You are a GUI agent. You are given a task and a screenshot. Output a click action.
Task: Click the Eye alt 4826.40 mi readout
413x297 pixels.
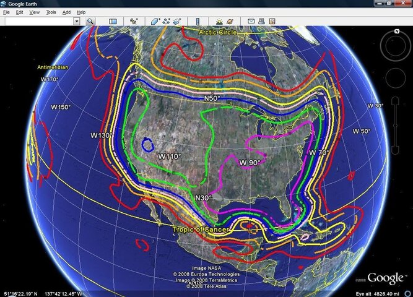(377, 293)
